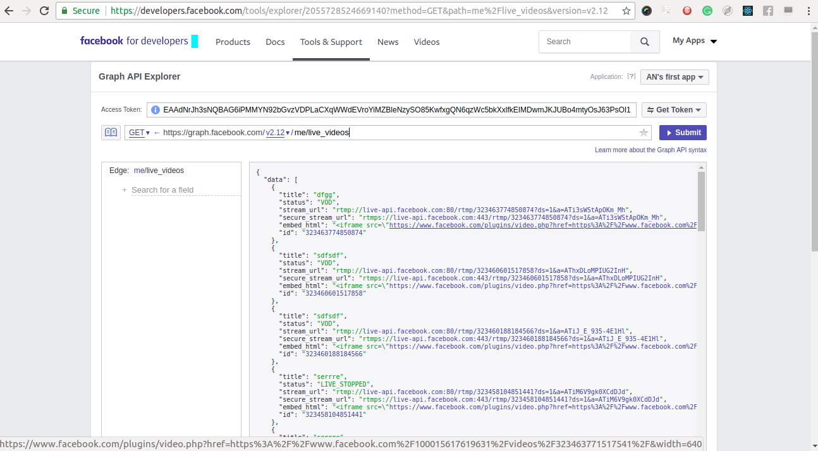This screenshot has height=451, width=818.
Task: Click the application help question mark
Action: tap(631, 76)
